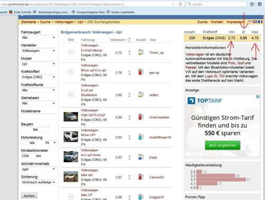Click red fuel pump icon in gas-up row
This screenshot has height=200, width=265.
141,72
